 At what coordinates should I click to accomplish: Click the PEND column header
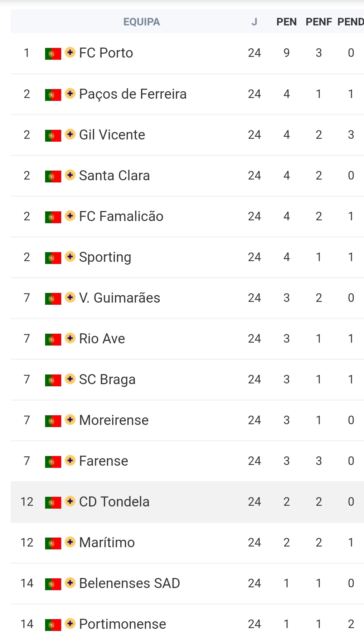tap(350, 22)
